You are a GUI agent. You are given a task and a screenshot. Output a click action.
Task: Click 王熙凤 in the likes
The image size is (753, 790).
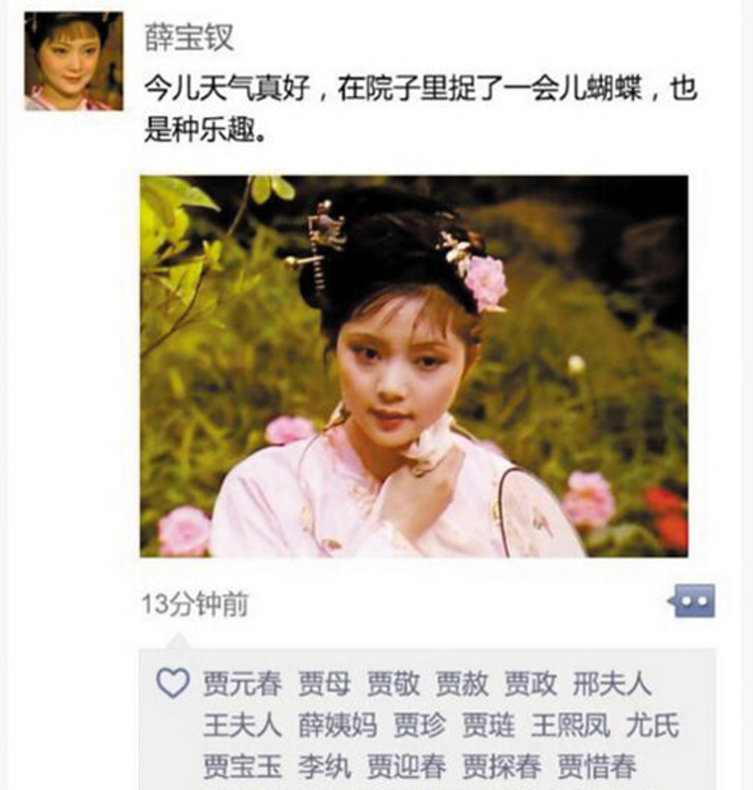(x=571, y=725)
